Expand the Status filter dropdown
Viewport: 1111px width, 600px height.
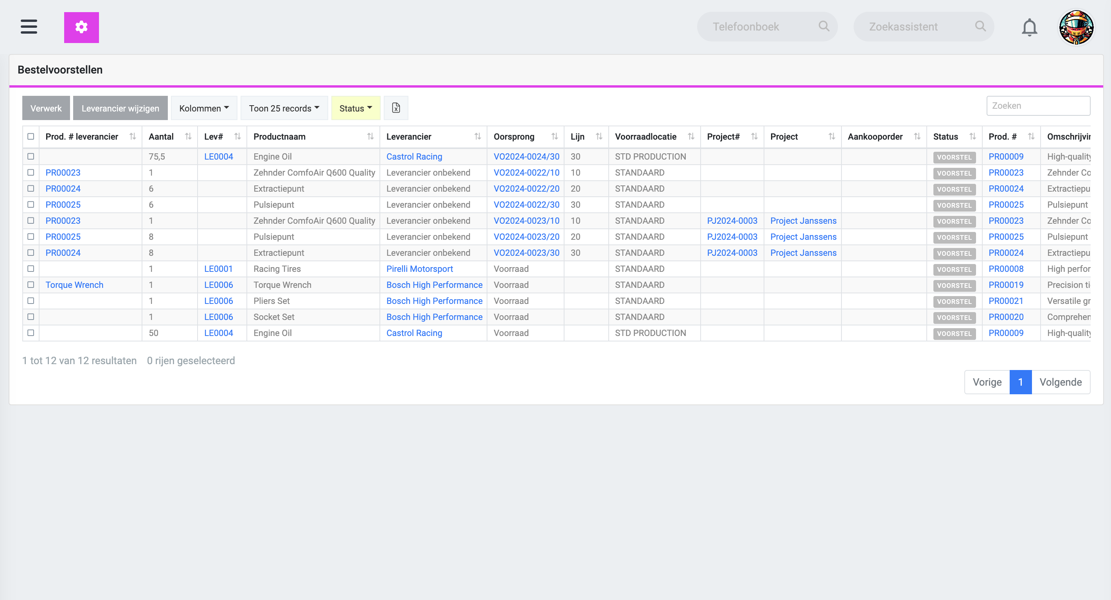pos(354,108)
